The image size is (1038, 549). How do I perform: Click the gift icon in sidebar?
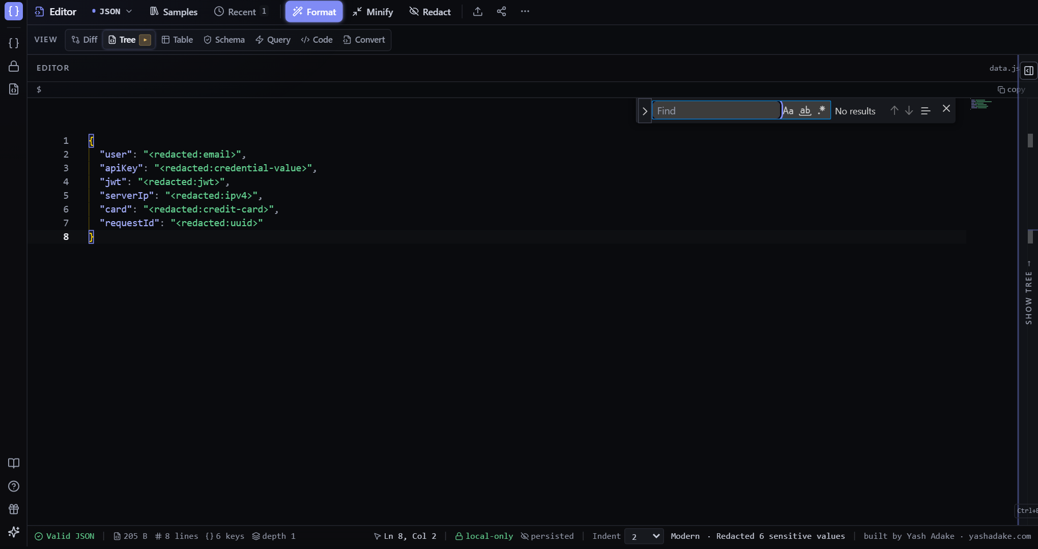pos(14,509)
